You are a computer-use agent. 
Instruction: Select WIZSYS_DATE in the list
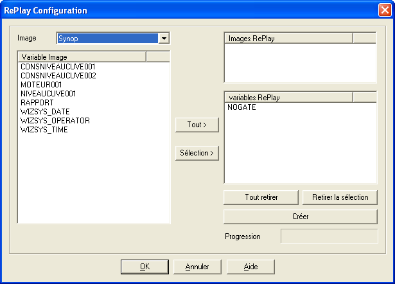click(45, 112)
